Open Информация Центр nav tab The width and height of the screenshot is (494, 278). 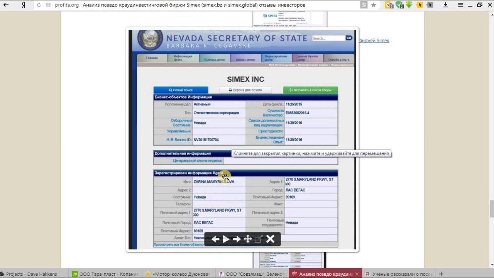tap(183, 58)
